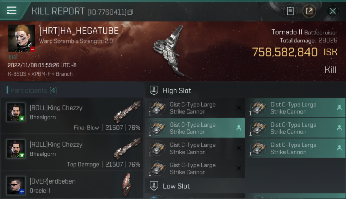
Task: Select first destroyed Gist C-Type Strike Cannon
Action: (195, 108)
